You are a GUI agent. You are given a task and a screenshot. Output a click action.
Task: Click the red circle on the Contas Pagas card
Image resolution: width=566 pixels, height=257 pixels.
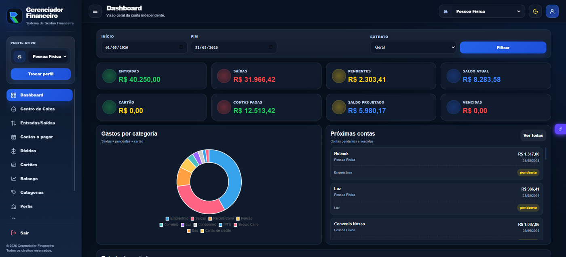pyautogui.click(x=224, y=107)
